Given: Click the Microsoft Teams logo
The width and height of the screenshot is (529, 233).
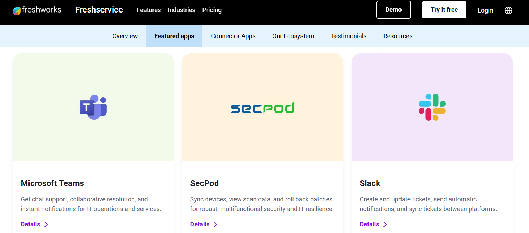Looking at the screenshot, I should point(93,107).
